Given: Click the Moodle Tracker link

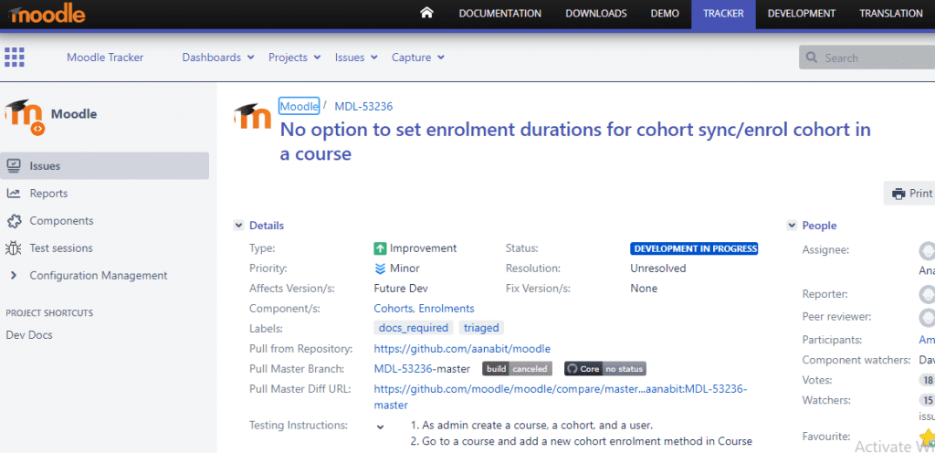Looking at the screenshot, I should click(105, 58).
